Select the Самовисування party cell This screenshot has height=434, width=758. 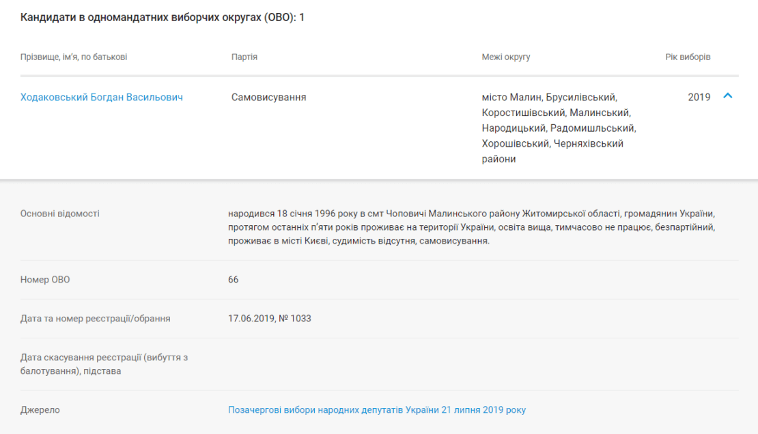(269, 97)
